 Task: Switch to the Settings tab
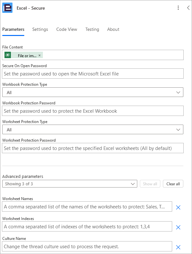click(x=40, y=29)
